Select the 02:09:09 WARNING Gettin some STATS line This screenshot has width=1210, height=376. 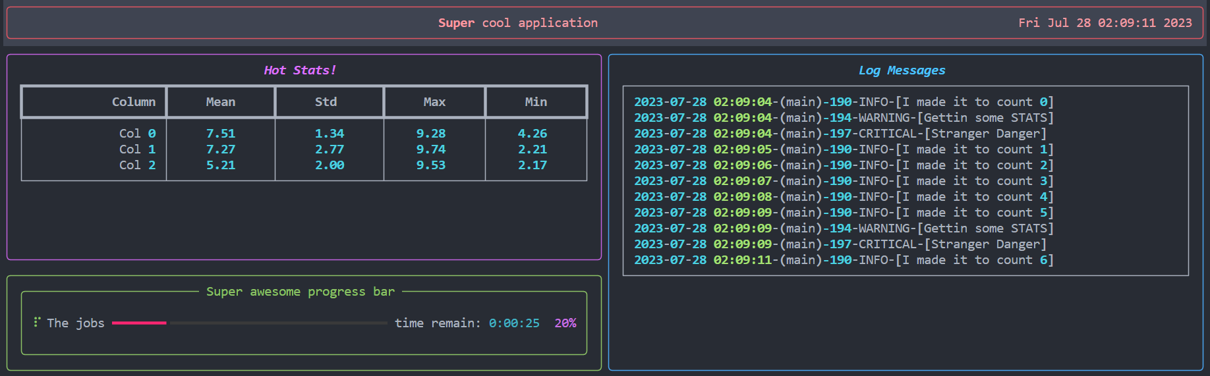coord(844,228)
